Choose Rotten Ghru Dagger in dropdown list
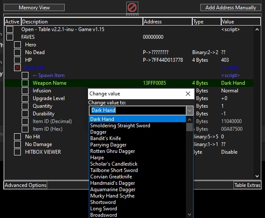265x218 pixels. pos(112,151)
